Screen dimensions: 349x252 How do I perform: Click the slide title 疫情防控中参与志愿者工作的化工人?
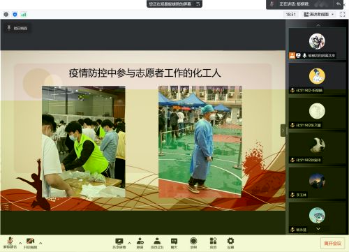144,73
